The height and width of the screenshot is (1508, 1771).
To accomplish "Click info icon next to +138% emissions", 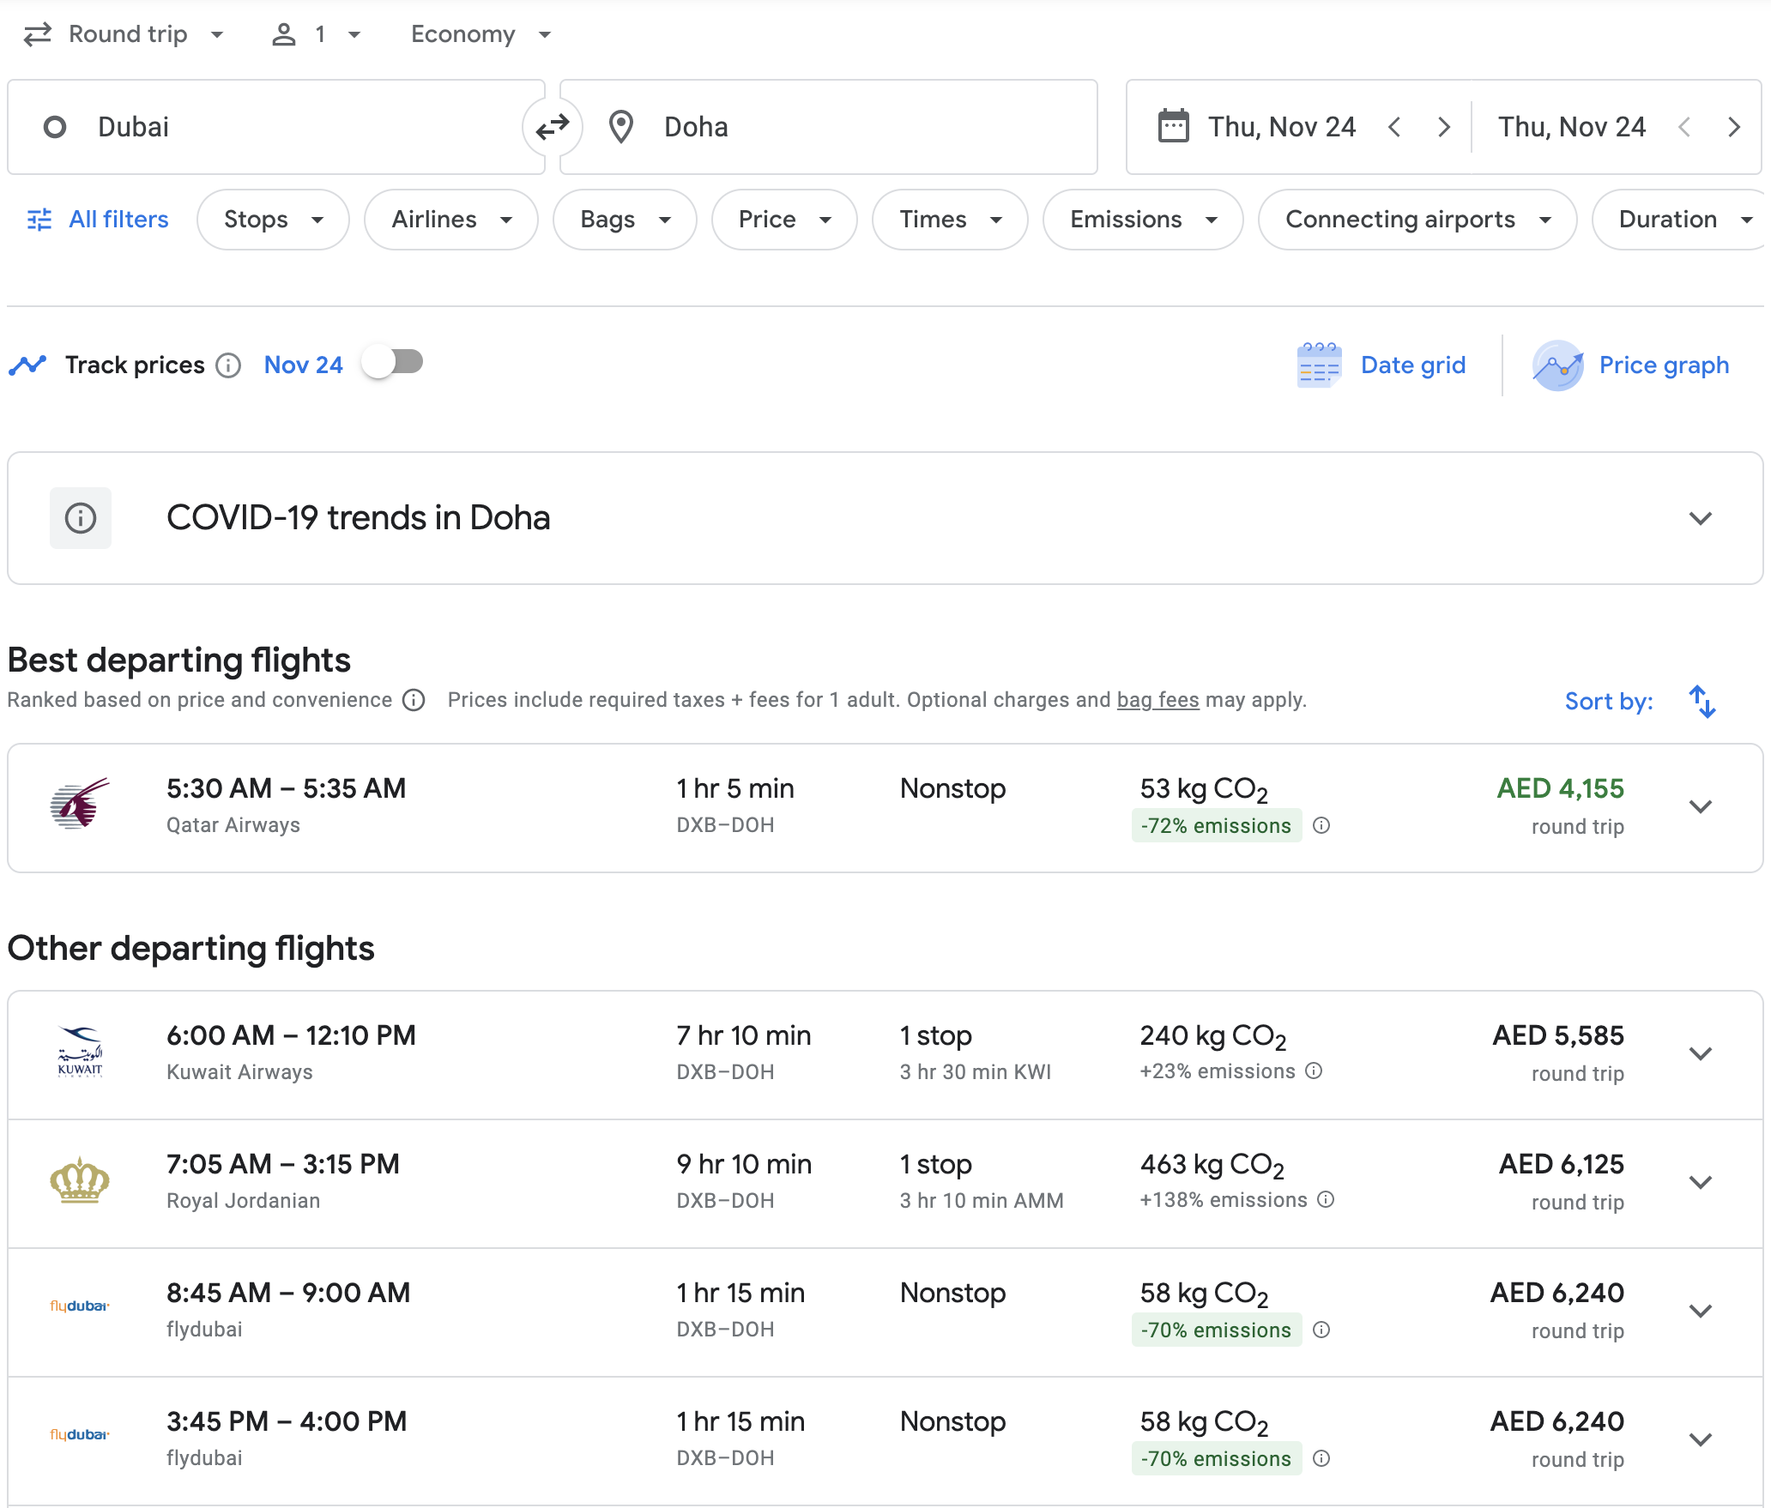I will [1326, 1199].
